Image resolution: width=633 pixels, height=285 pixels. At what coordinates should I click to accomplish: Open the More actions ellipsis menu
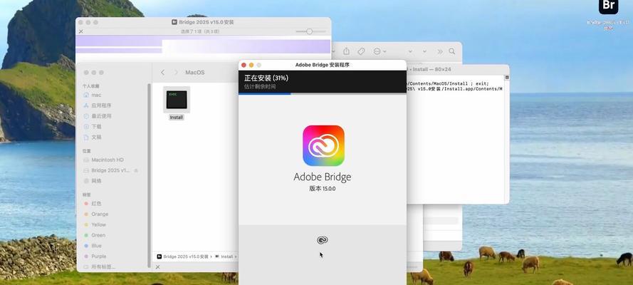(x=380, y=51)
